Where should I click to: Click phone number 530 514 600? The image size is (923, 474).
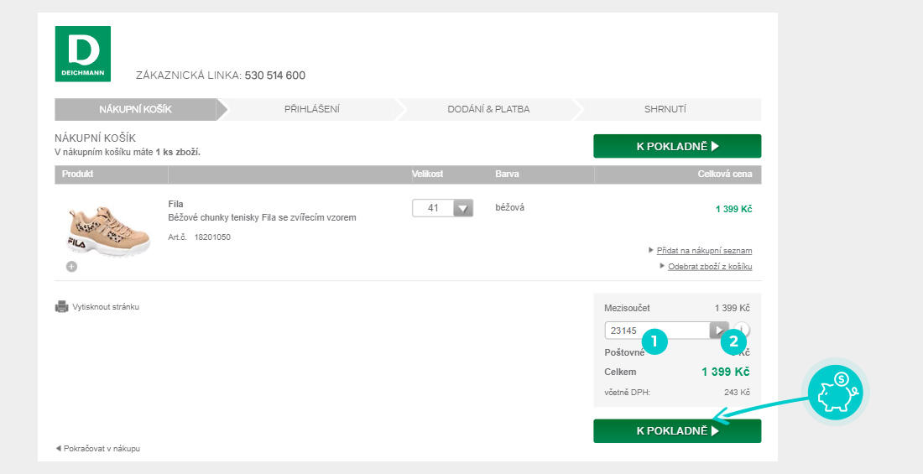pos(275,76)
